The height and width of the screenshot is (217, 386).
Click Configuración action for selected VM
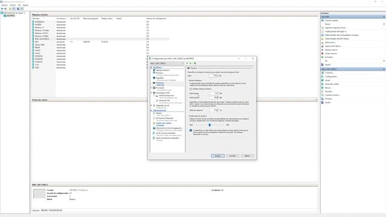tap(331, 77)
